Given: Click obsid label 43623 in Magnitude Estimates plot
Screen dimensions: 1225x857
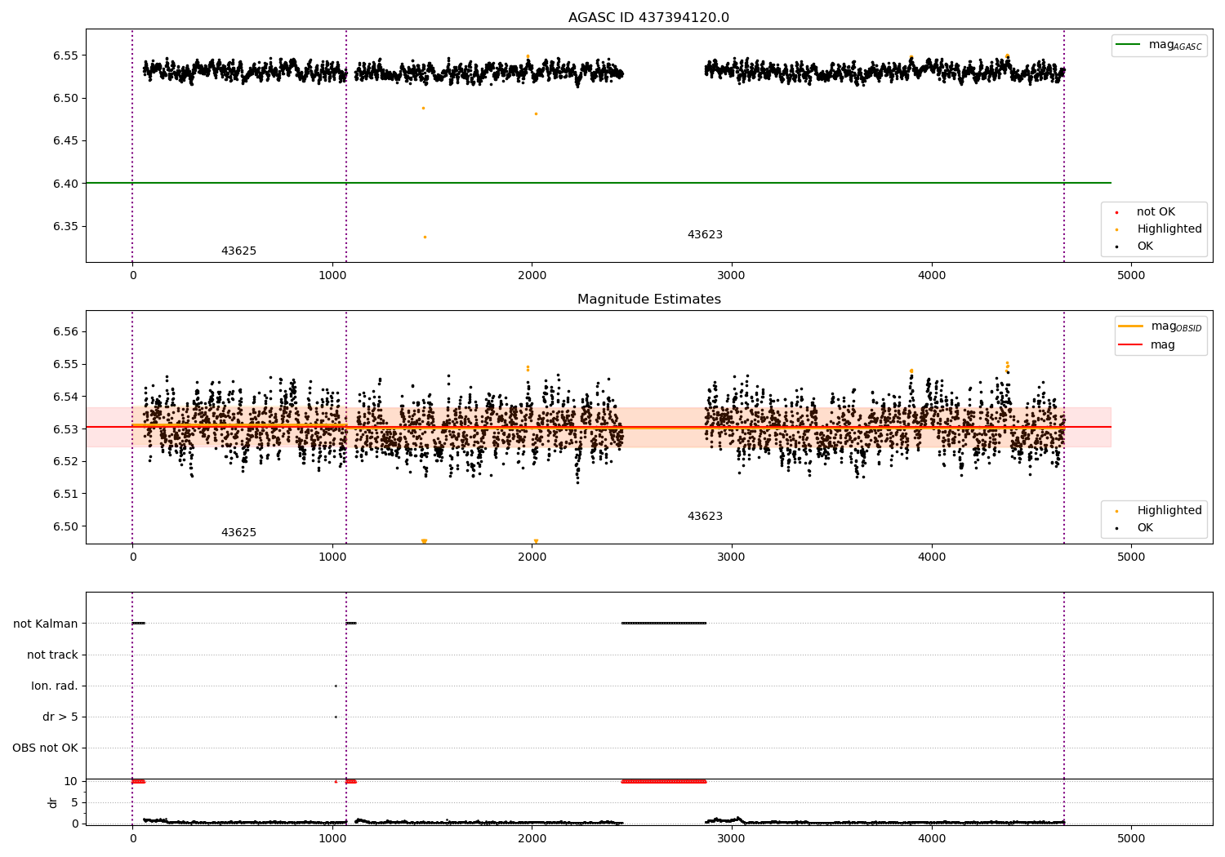Looking at the screenshot, I should pos(705,517).
